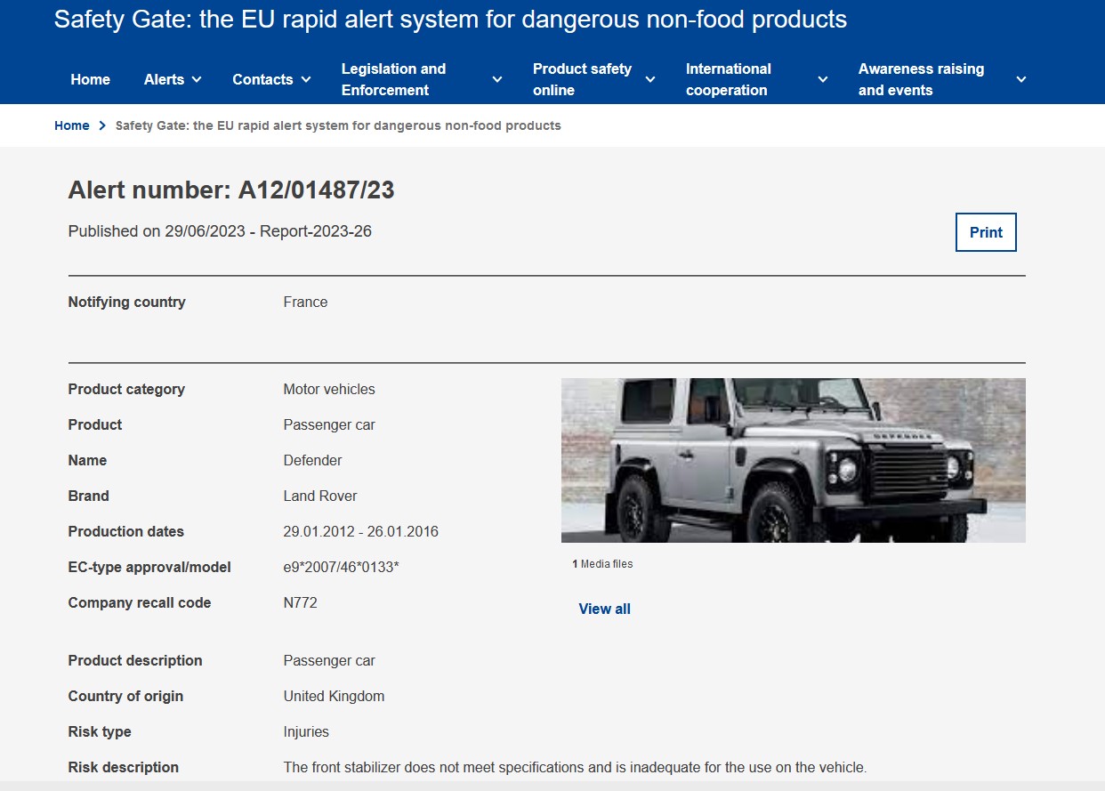Click the Risk description label

[x=123, y=767]
